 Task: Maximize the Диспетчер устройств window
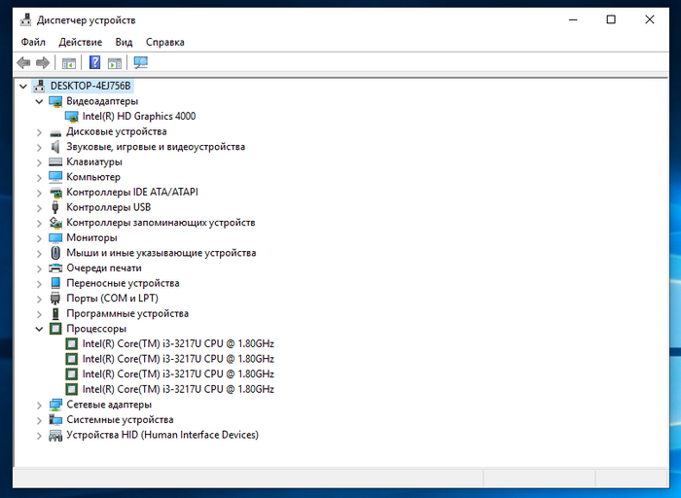click(x=611, y=20)
